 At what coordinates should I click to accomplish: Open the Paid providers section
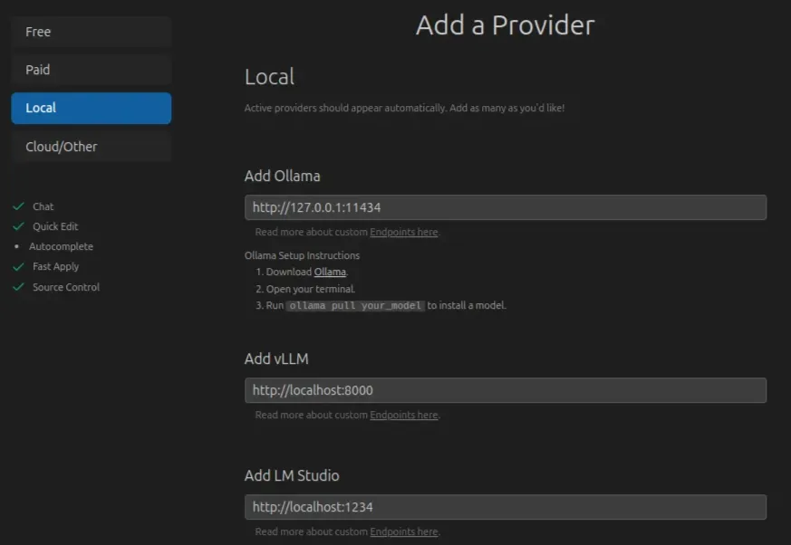click(x=91, y=70)
